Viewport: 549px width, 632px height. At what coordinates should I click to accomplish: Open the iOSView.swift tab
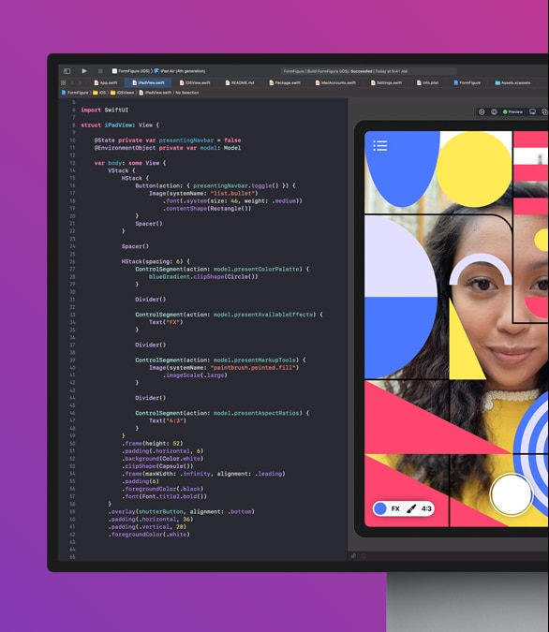coord(195,82)
